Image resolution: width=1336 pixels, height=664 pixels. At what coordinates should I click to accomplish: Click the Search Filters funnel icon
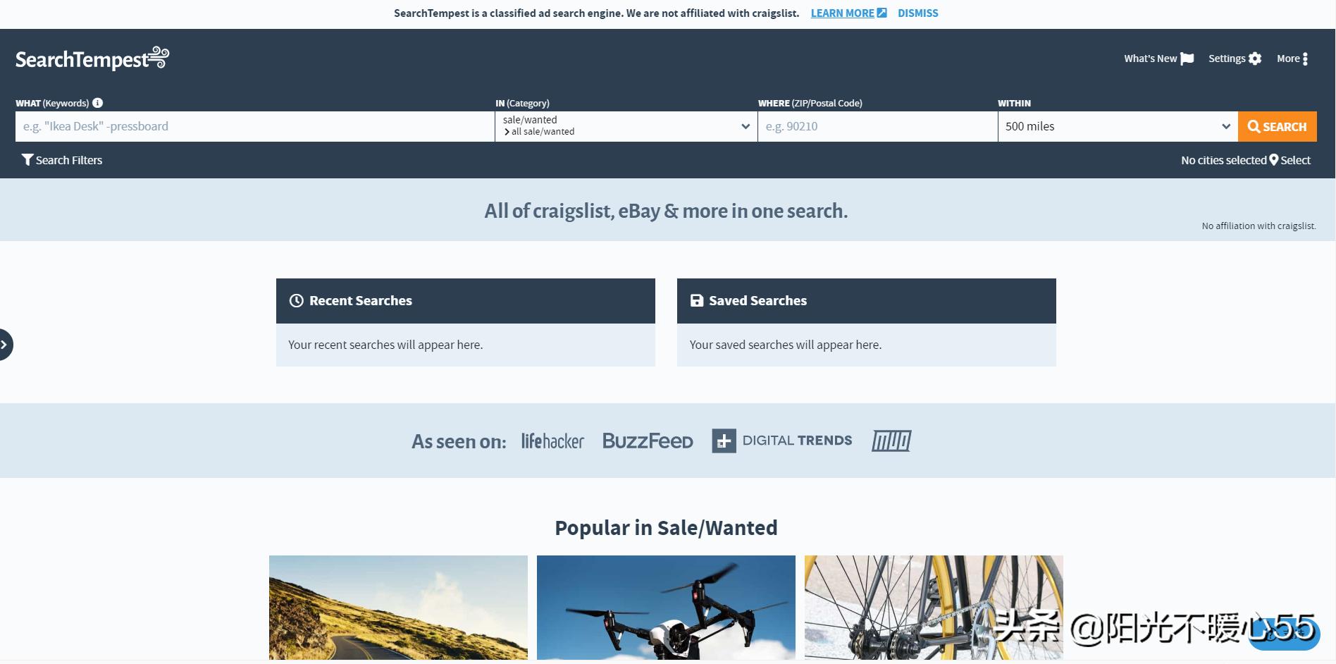pyautogui.click(x=27, y=160)
